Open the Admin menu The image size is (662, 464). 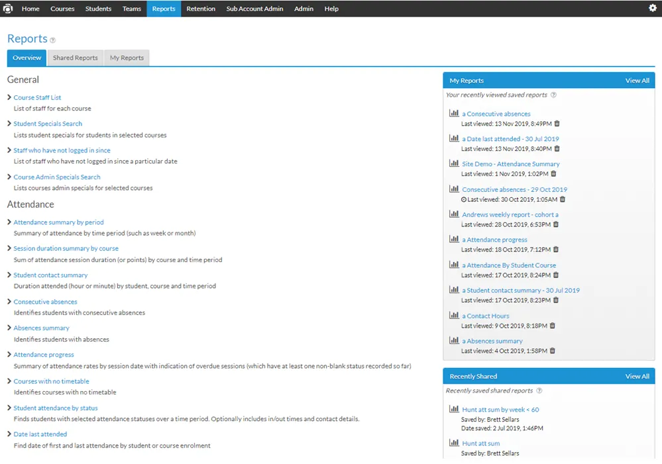point(303,9)
